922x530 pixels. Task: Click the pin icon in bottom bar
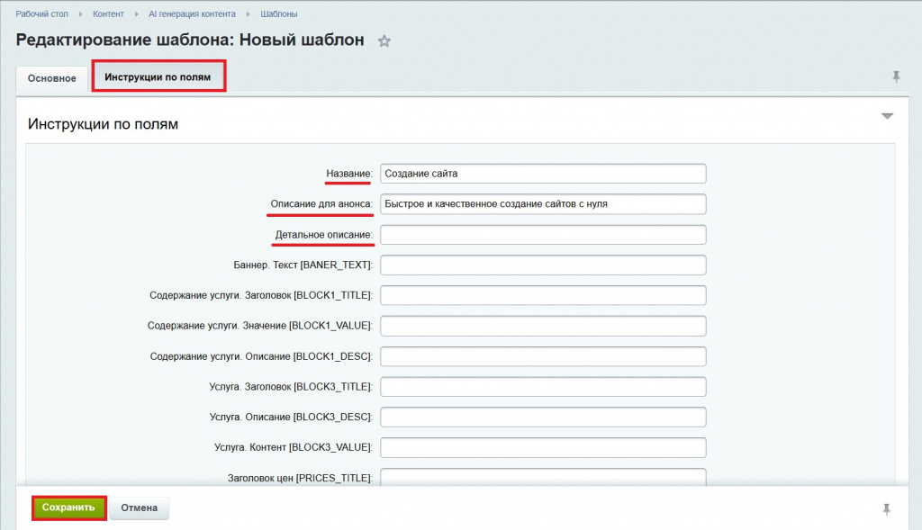(888, 509)
